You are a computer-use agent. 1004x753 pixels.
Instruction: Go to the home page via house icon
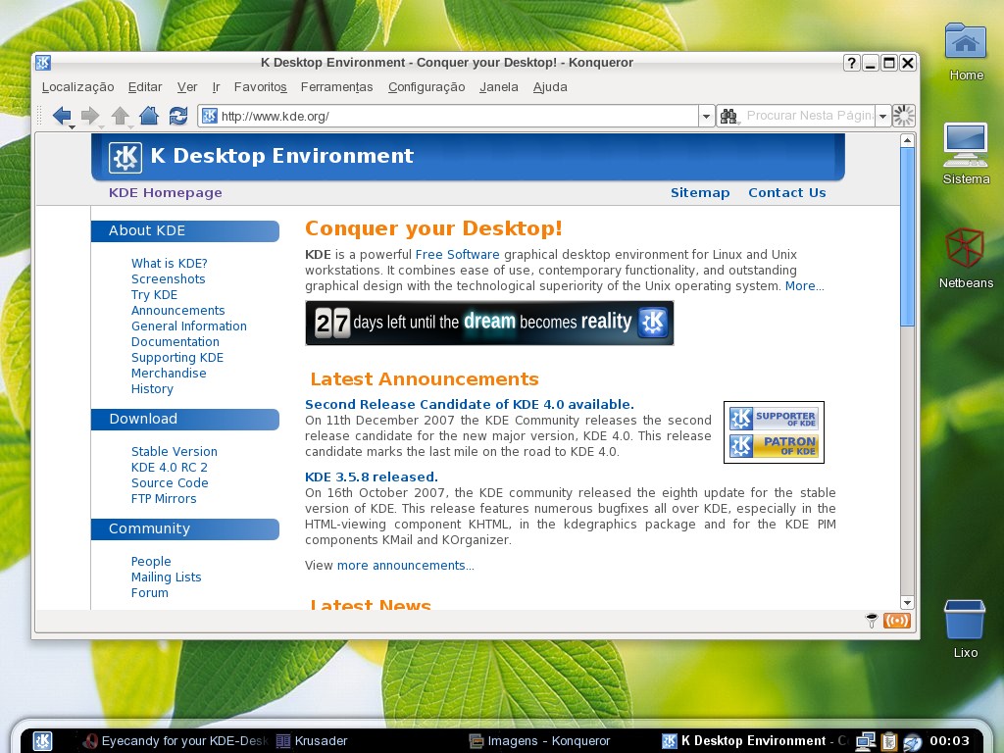pyautogui.click(x=149, y=116)
